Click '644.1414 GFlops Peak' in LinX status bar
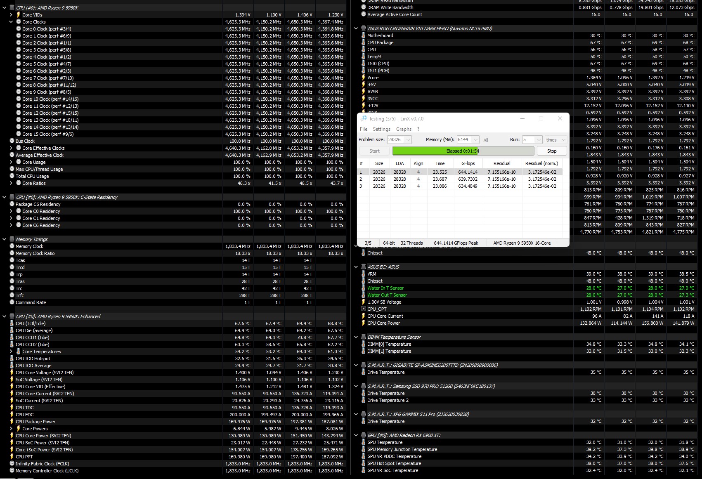 tap(456, 243)
